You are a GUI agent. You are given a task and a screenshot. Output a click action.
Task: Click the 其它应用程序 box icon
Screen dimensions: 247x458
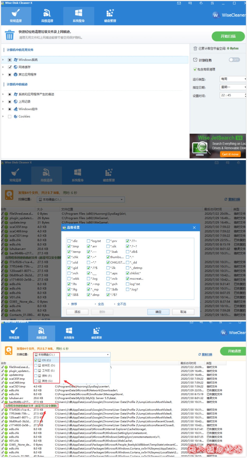coord(16,74)
